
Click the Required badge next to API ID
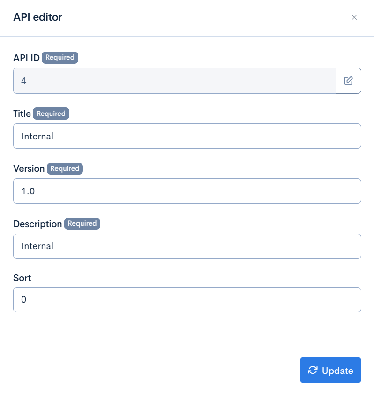click(60, 57)
